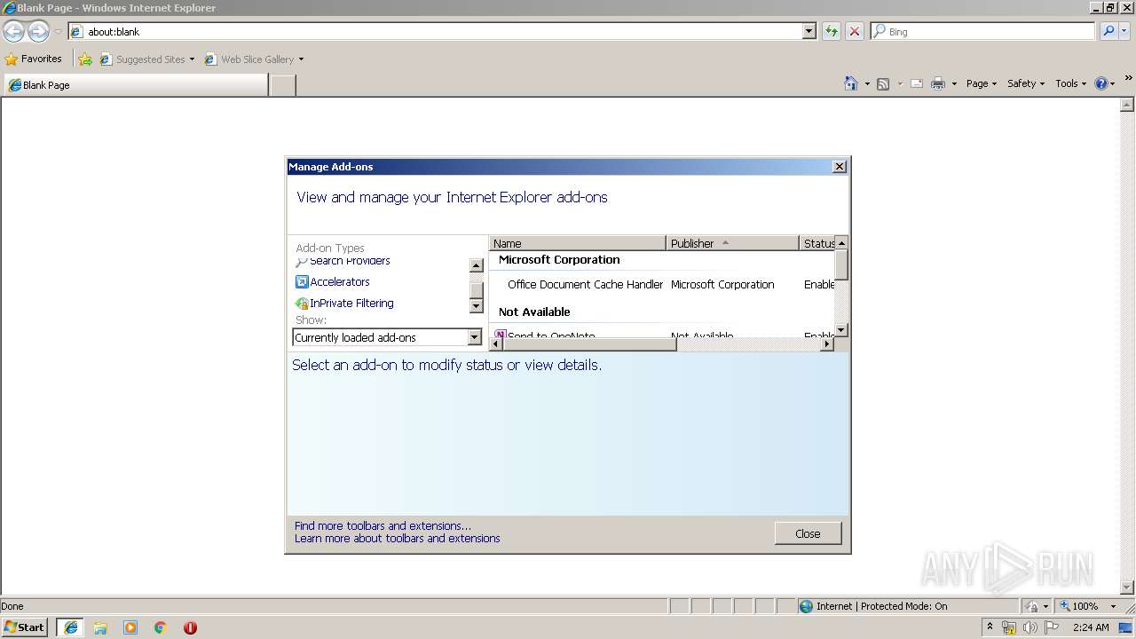This screenshot has height=639, width=1136.
Task: Sort add-ons by Name column
Action: pos(577,243)
